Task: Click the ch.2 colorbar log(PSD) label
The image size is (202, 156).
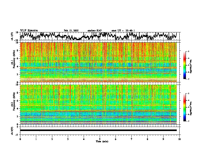Action: tap(191, 108)
